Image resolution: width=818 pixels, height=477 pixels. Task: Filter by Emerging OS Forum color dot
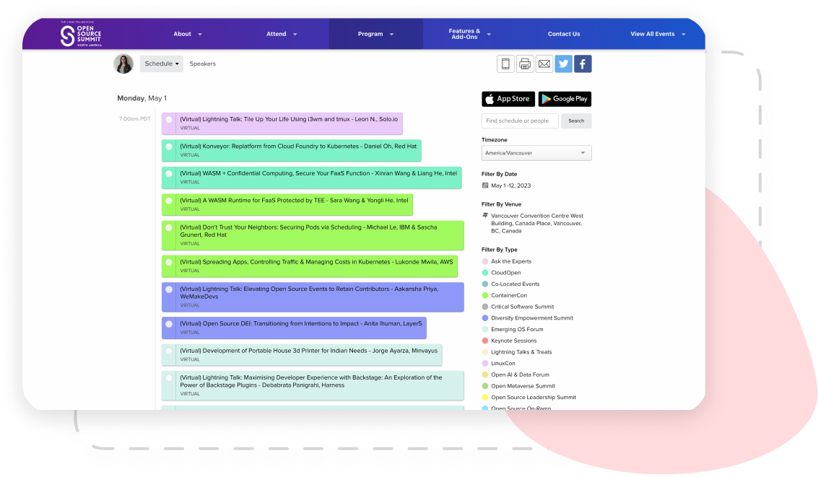(x=485, y=330)
